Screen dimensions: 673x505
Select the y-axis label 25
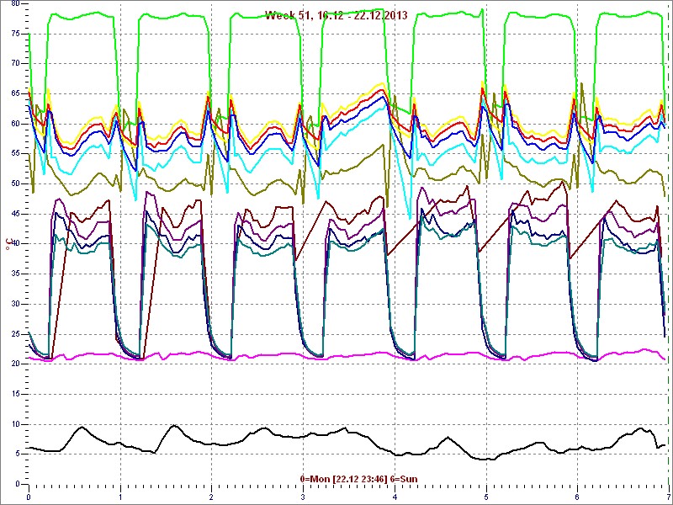[15, 334]
